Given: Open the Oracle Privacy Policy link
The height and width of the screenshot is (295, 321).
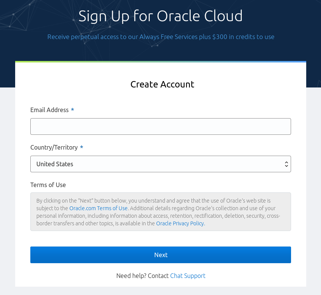Looking at the screenshot, I should pos(180,223).
